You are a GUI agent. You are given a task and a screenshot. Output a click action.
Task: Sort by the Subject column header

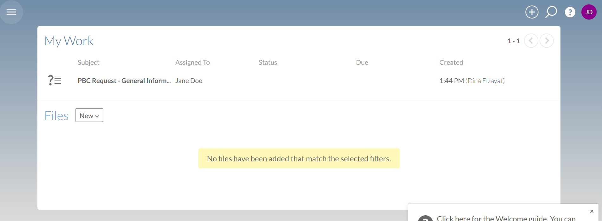pos(88,63)
